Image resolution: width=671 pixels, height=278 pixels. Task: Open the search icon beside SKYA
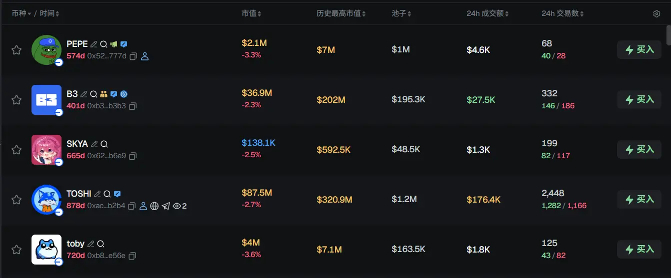[104, 144]
